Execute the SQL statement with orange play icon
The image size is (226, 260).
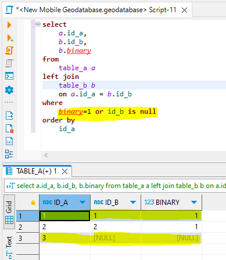click(9, 25)
